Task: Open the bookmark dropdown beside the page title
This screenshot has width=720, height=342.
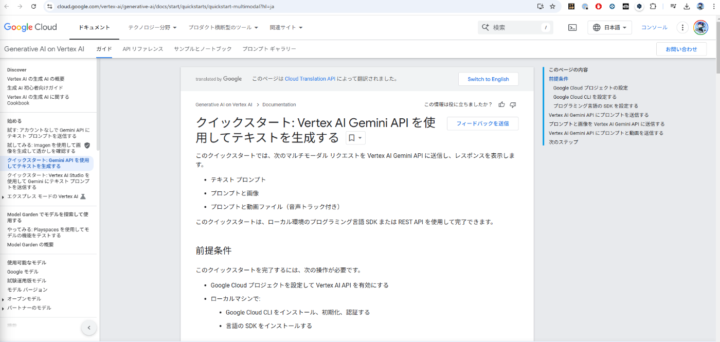Action: coord(355,138)
